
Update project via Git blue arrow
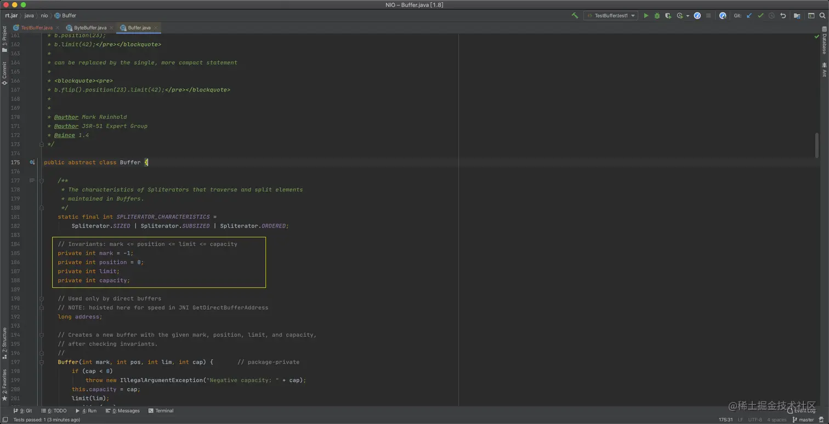[x=749, y=16]
